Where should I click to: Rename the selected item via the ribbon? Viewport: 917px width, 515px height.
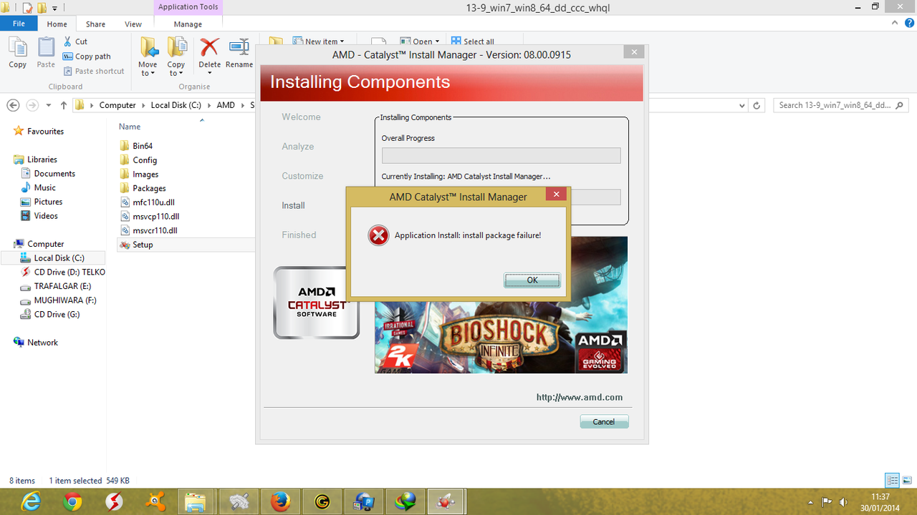[239, 53]
